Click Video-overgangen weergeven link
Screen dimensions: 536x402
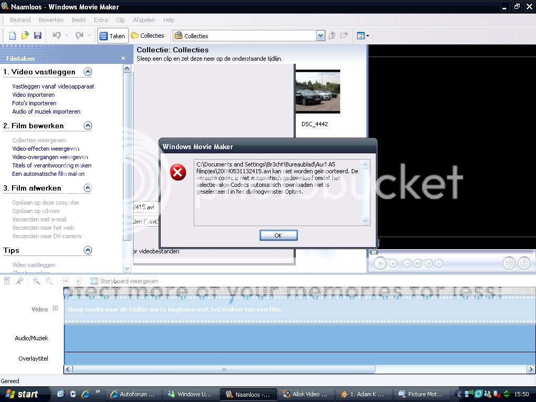[x=50, y=157]
